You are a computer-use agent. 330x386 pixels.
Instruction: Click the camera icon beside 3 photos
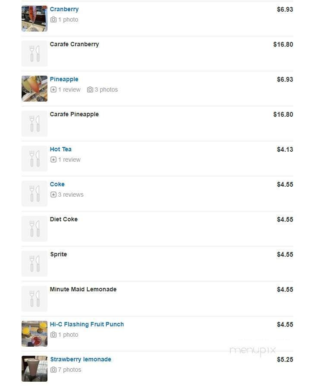point(90,89)
